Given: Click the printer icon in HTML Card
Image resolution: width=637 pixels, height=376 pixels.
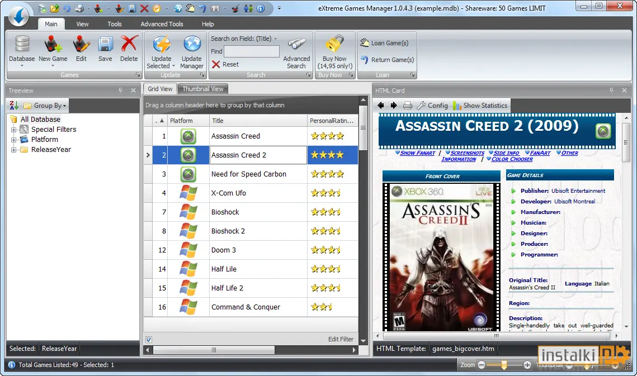Looking at the screenshot, I should [408, 106].
